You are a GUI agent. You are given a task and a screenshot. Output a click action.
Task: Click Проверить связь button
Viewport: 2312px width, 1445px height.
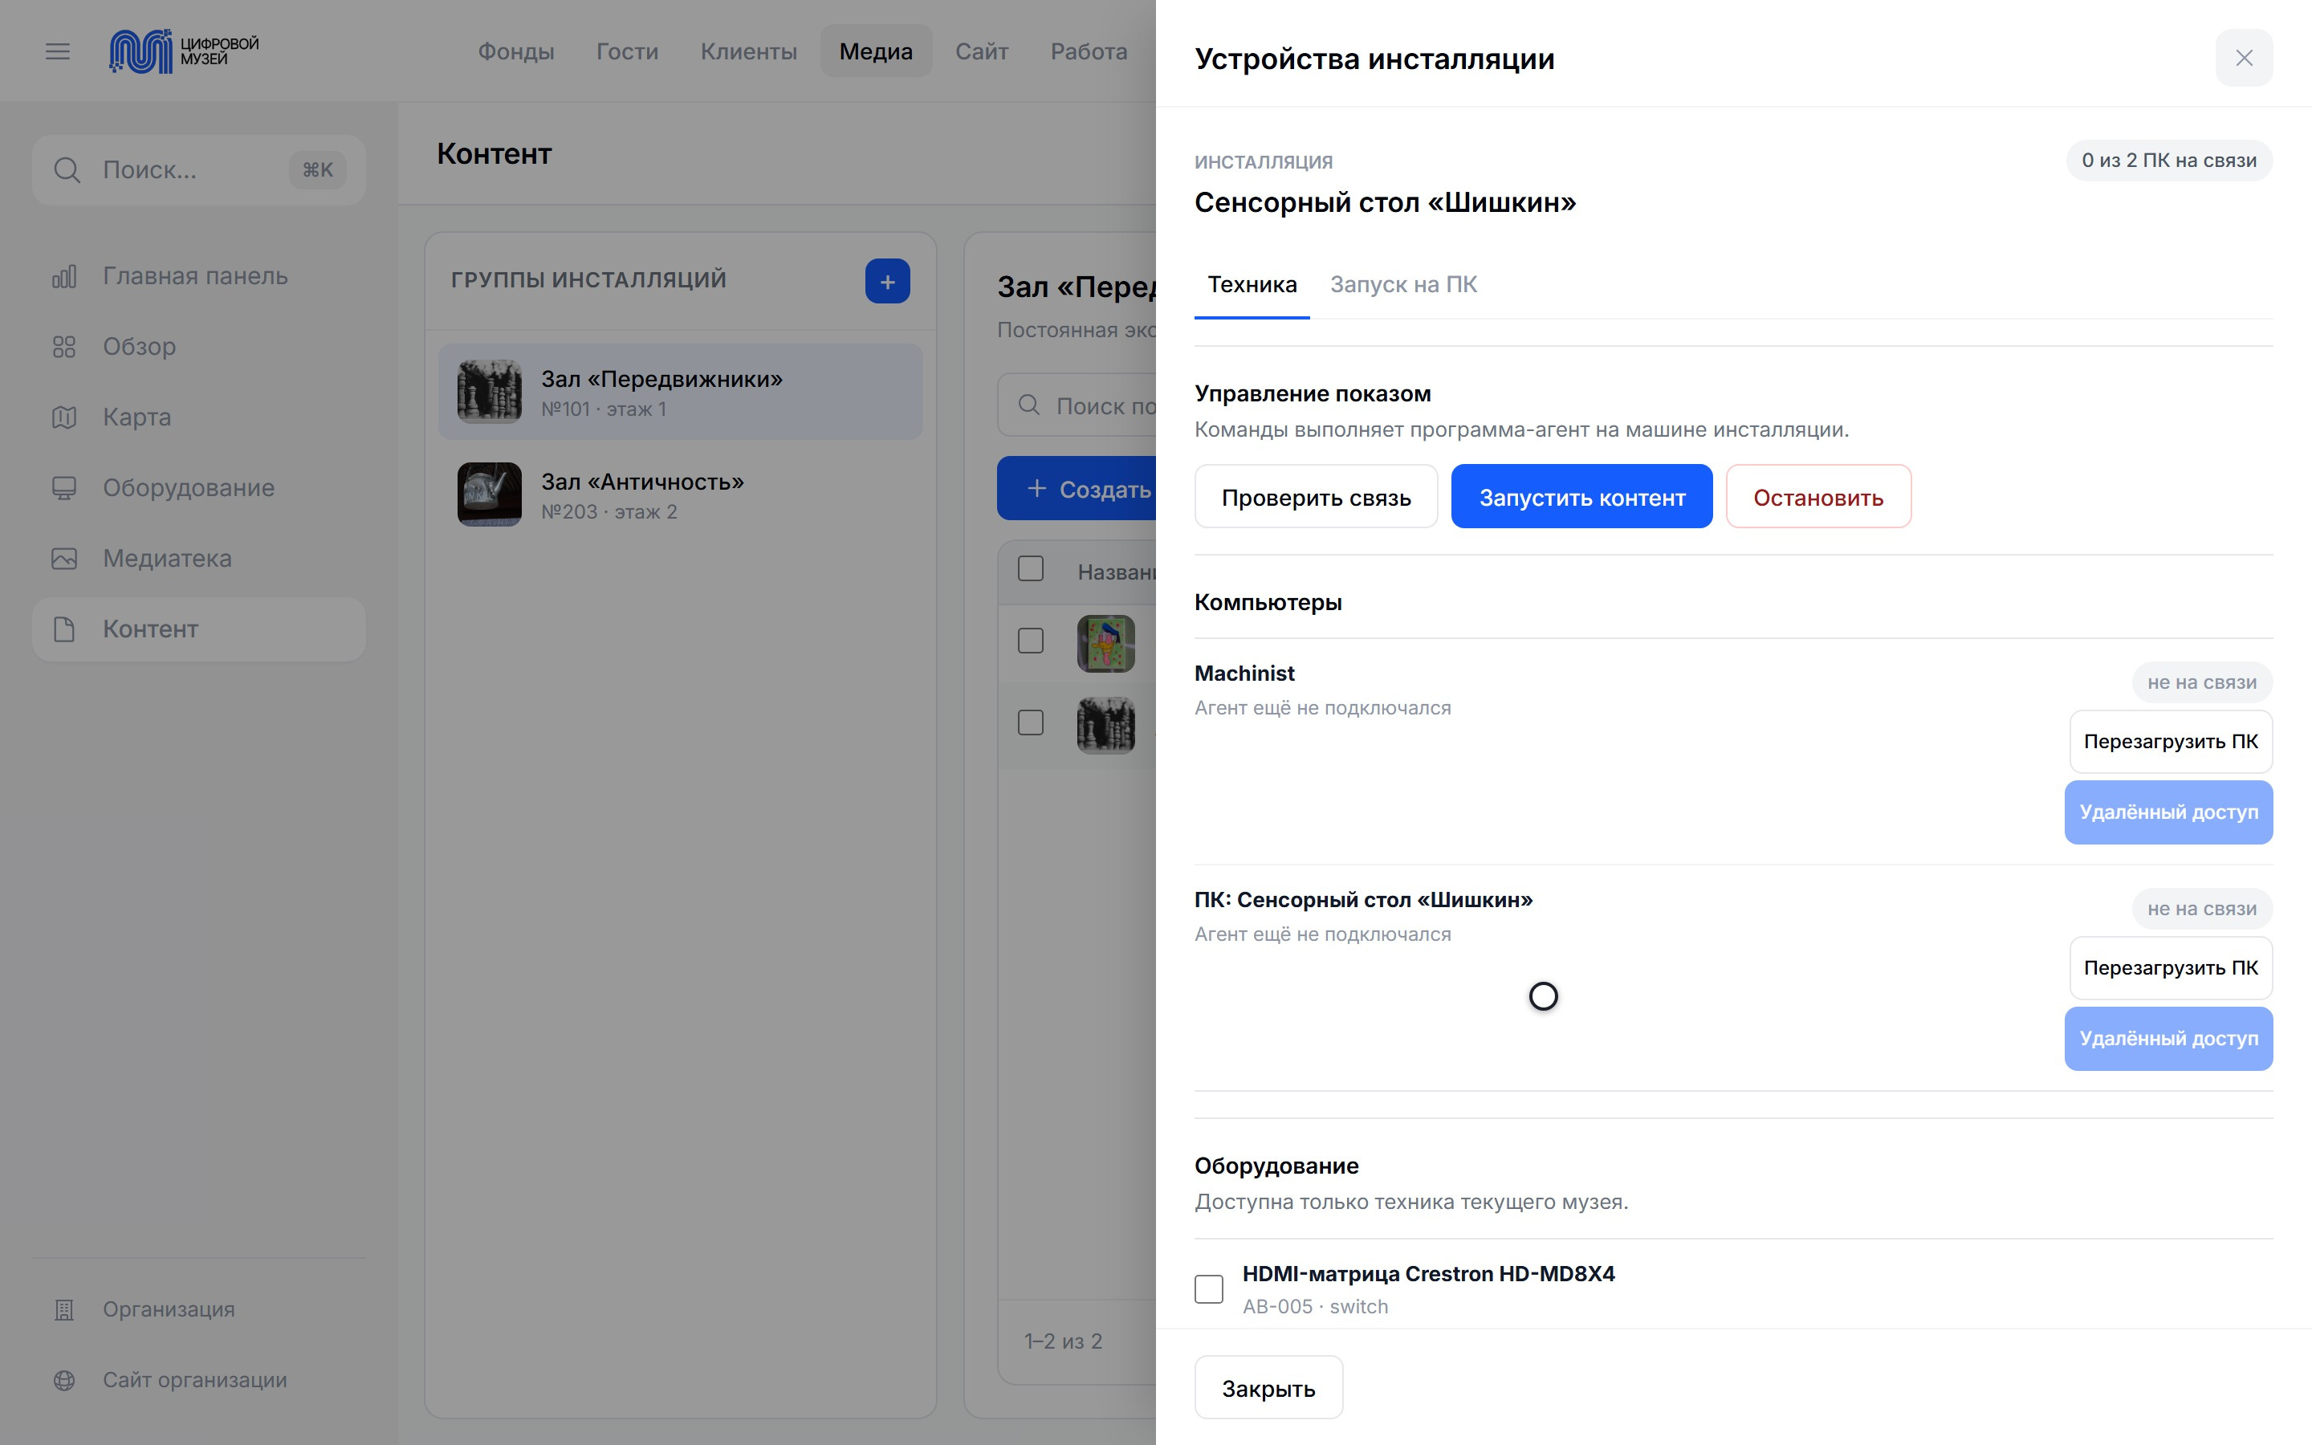coord(1316,497)
